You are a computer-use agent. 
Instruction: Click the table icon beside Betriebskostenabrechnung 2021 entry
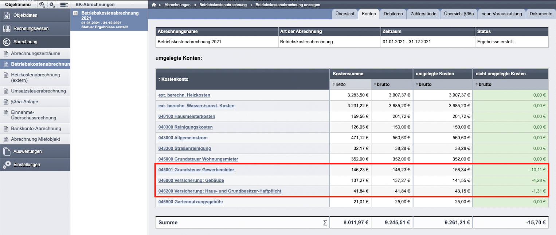coord(75,13)
